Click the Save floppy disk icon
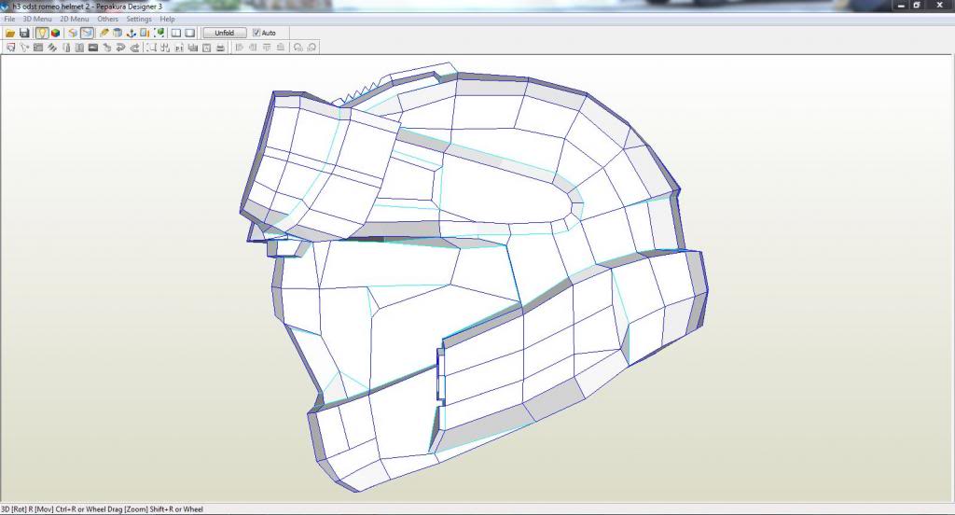Image resolution: width=955 pixels, height=515 pixels. 24,33
